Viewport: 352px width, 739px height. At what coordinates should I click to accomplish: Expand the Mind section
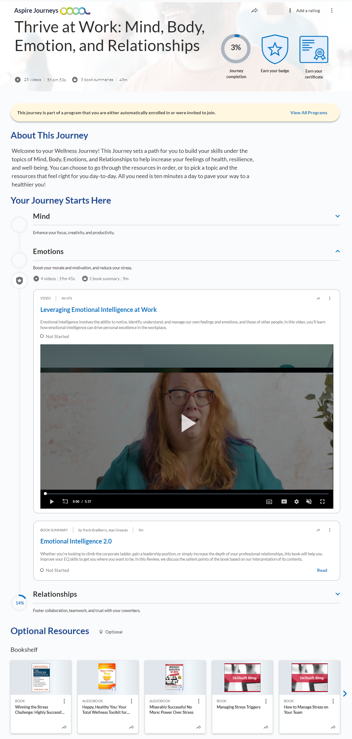[x=337, y=216]
